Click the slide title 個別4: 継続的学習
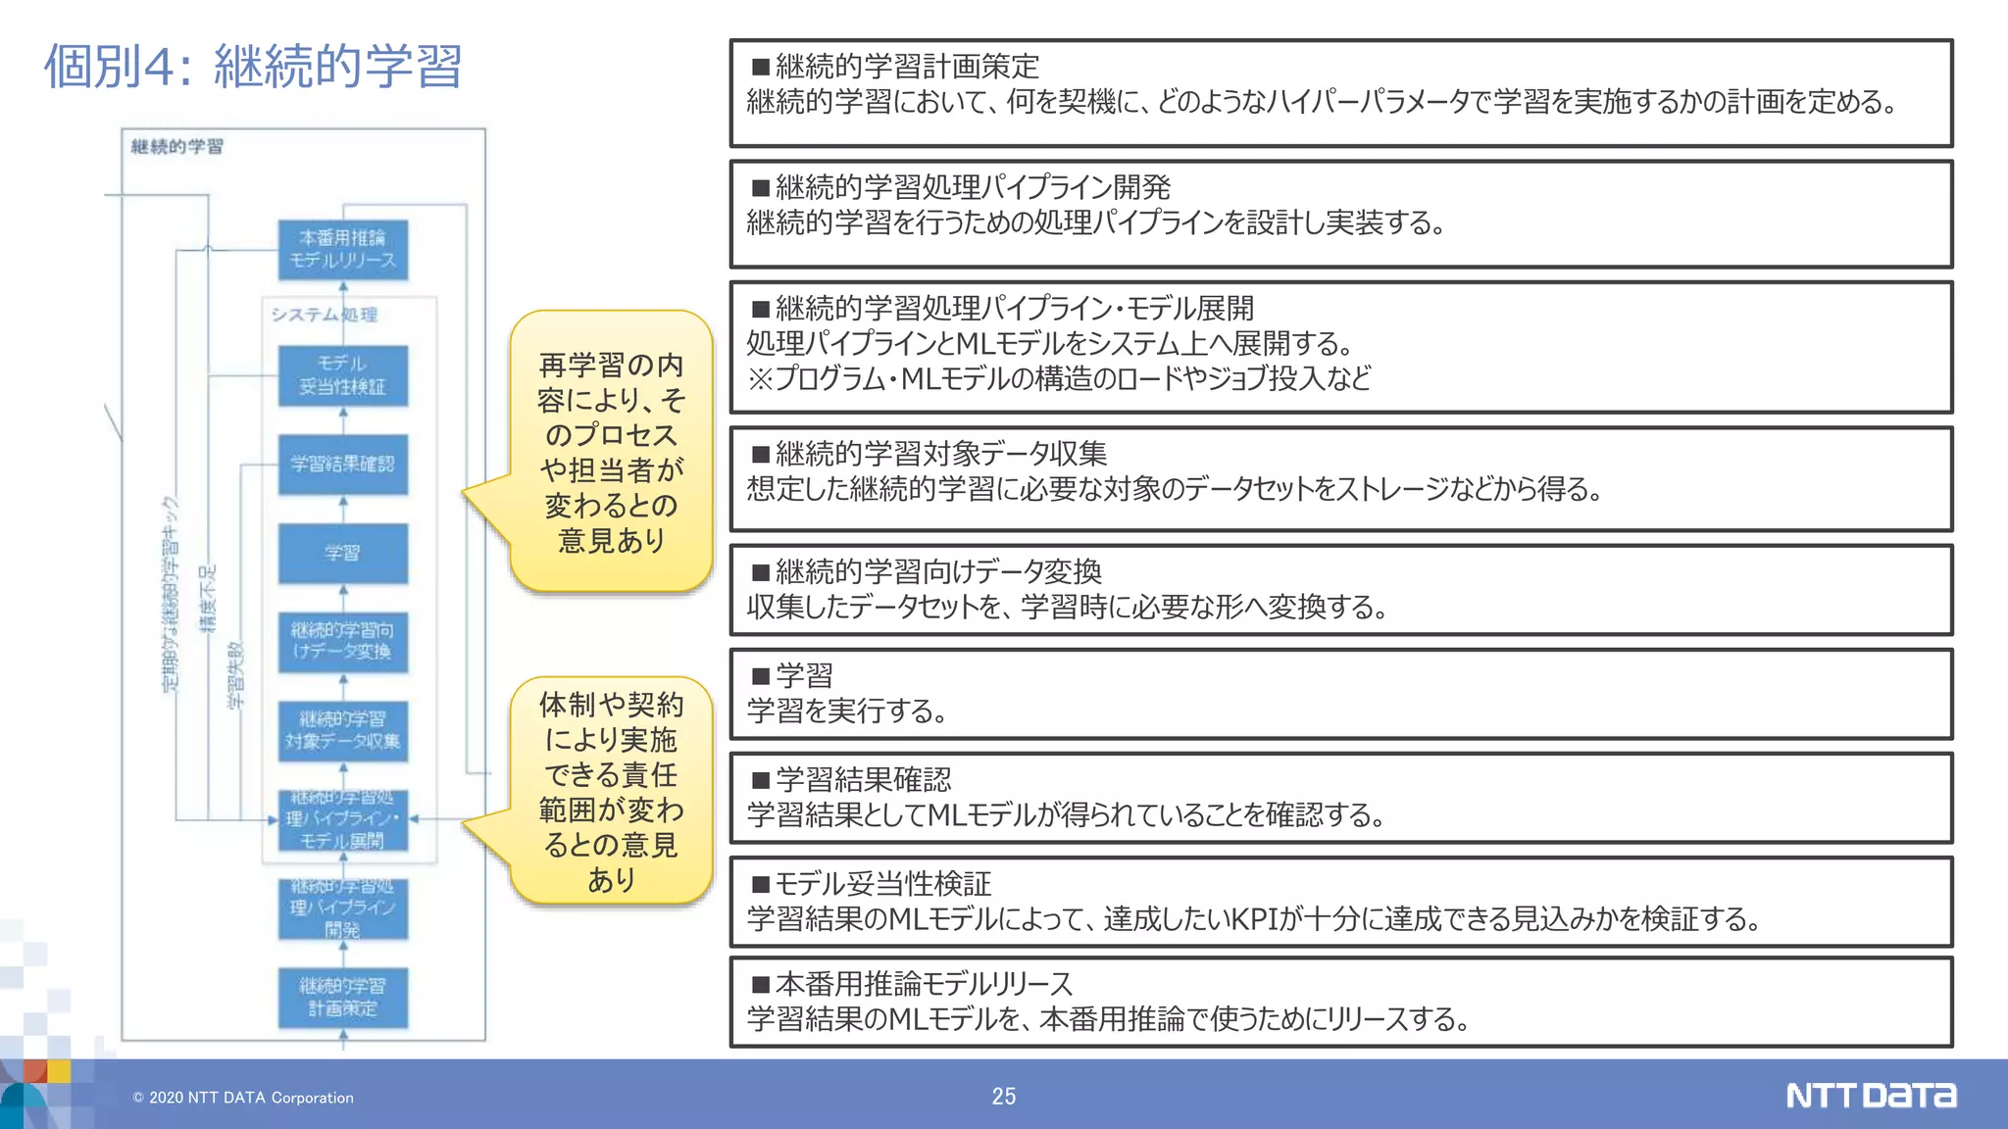This screenshot has height=1129, width=2008. (253, 67)
